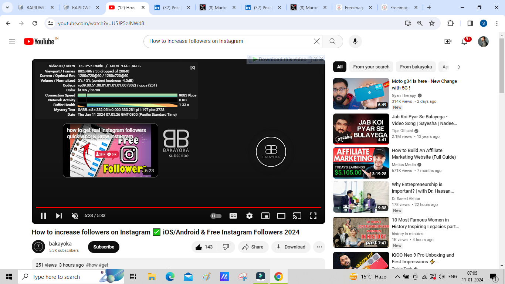Select the From bakayoka chip
505x284 pixels.
coord(416,67)
